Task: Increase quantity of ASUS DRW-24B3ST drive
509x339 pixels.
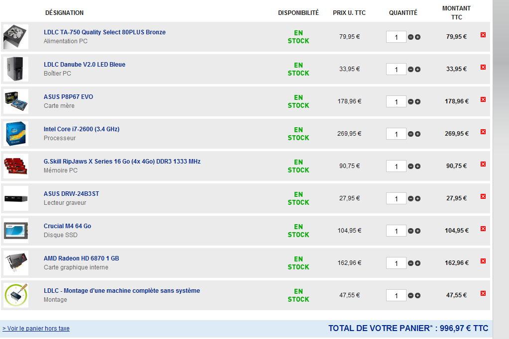Action: click(x=418, y=198)
